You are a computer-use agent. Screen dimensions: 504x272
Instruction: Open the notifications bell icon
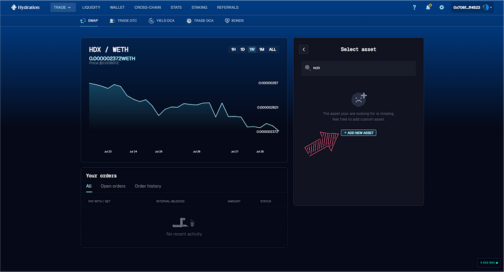(x=428, y=8)
